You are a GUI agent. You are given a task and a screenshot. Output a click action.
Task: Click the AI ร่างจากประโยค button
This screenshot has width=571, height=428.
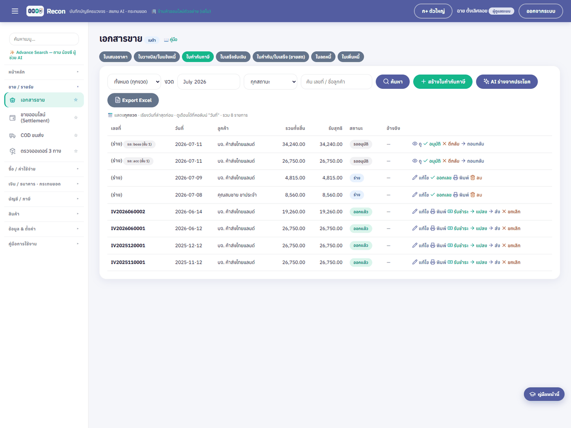(507, 82)
